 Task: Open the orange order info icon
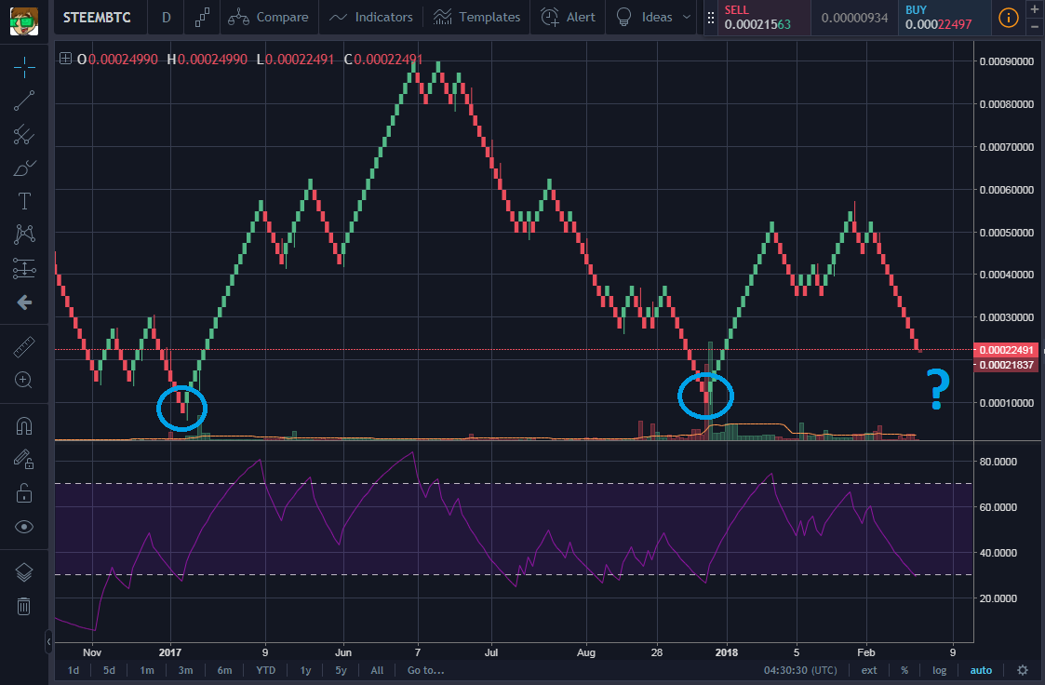point(1009,18)
